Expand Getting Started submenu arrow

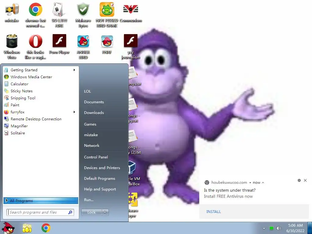(x=74, y=70)
